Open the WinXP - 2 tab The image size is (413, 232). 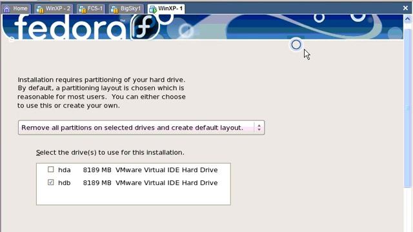(54, 8)
